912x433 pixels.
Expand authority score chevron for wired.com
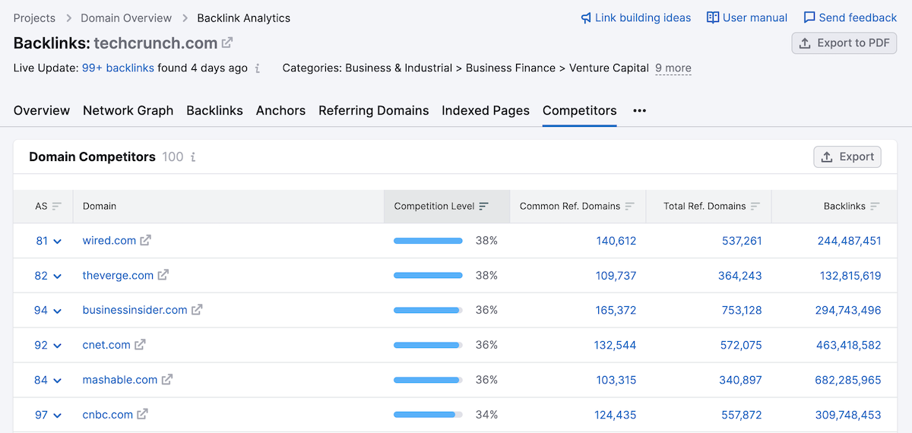click(x=57, y=242)
